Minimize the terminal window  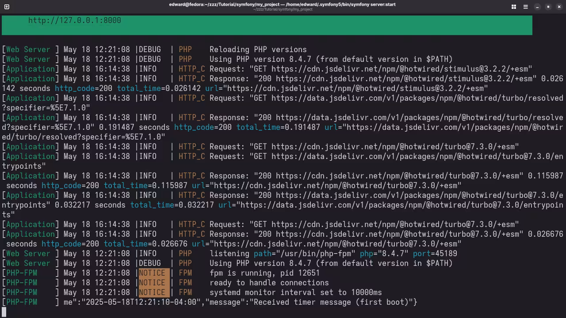pyautogui.click(x=537, y=7)
